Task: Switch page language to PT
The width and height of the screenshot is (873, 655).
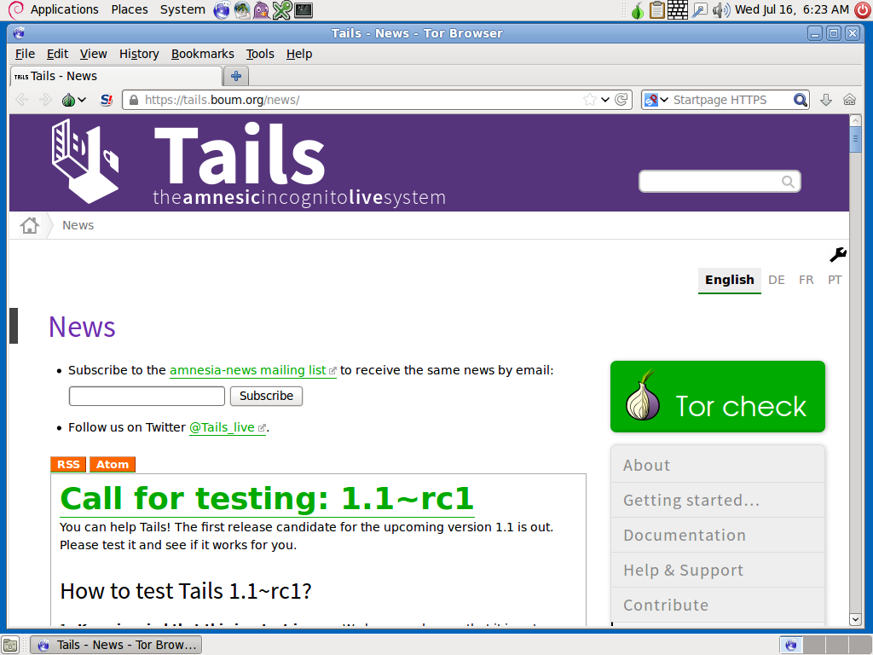Action: tap(835, 280)
